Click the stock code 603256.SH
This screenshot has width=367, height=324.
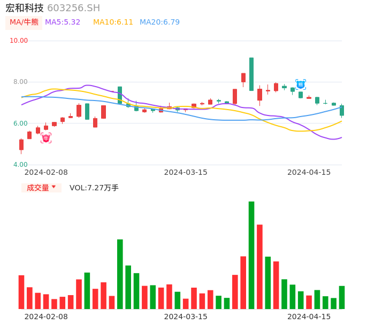tap(73, 8)
